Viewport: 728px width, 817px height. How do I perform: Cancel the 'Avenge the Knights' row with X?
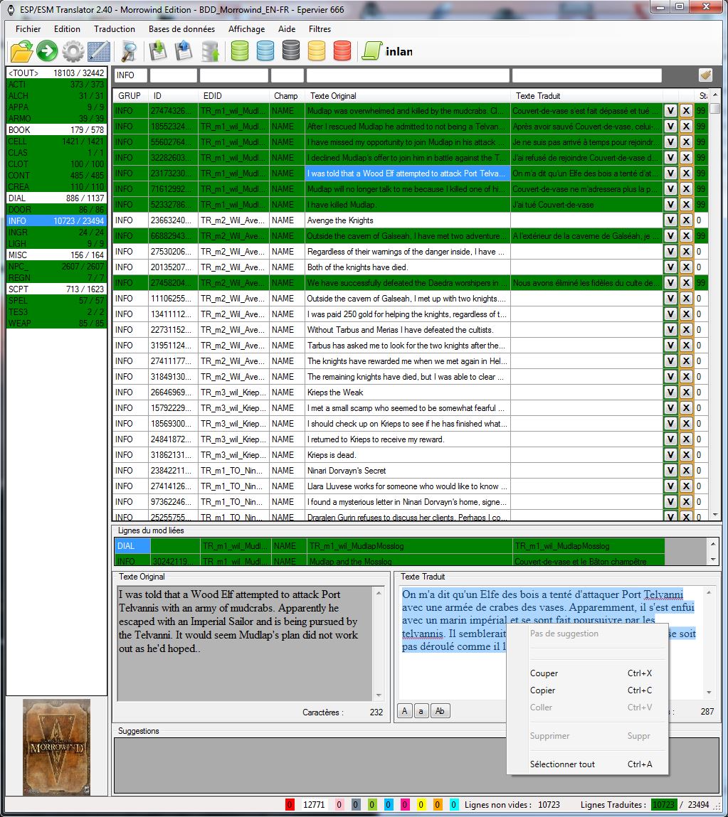(686, 220)
